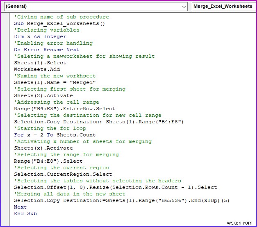Click the 'Addressing the cell range comment

[x=57, y=102]
